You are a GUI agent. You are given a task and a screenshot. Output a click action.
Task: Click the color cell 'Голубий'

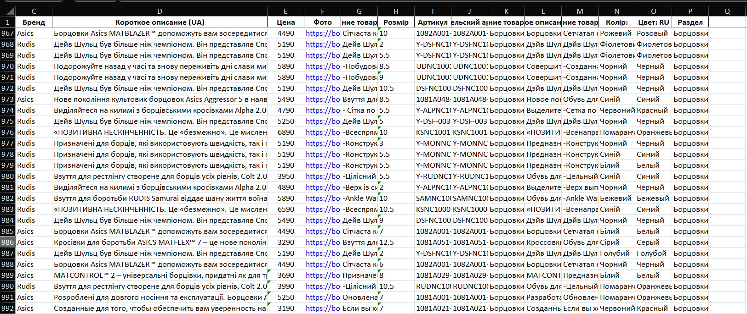617,253
